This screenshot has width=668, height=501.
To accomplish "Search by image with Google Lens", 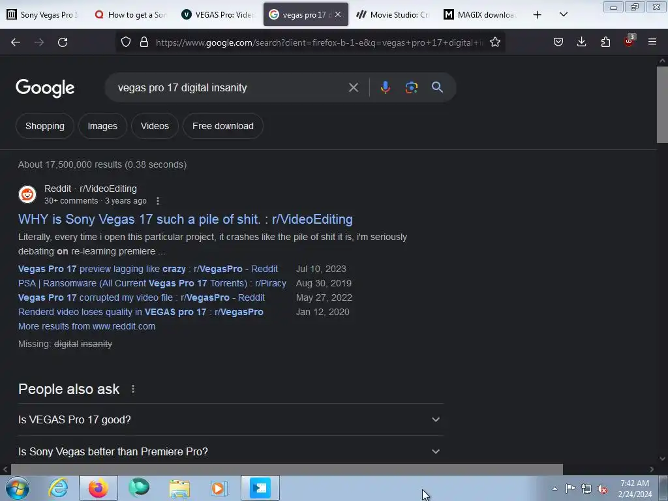I will click(411, 87).
